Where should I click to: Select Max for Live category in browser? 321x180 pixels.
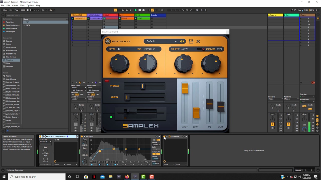coord(11,57)
